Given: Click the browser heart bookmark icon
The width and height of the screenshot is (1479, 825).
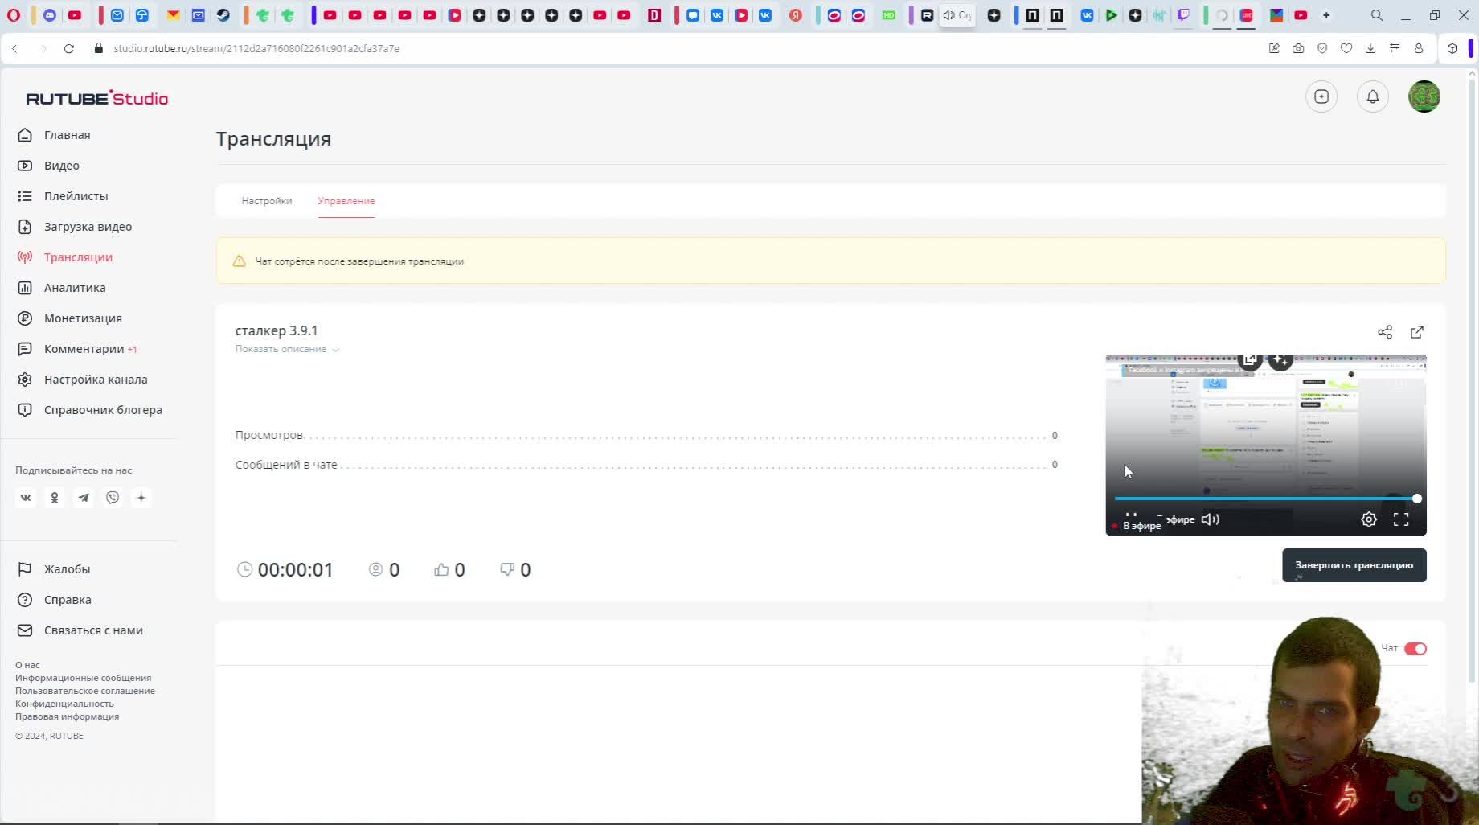Looking at the screenshot, I should click(x=1346, y=49).
